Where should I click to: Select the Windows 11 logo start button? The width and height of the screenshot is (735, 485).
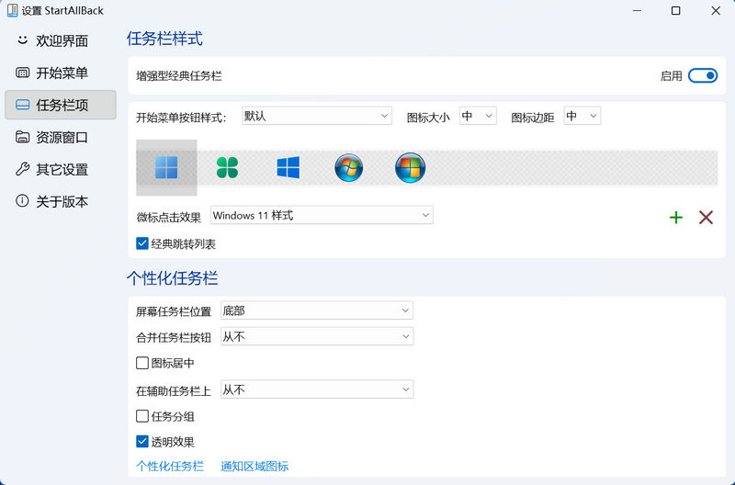point(166,167)
